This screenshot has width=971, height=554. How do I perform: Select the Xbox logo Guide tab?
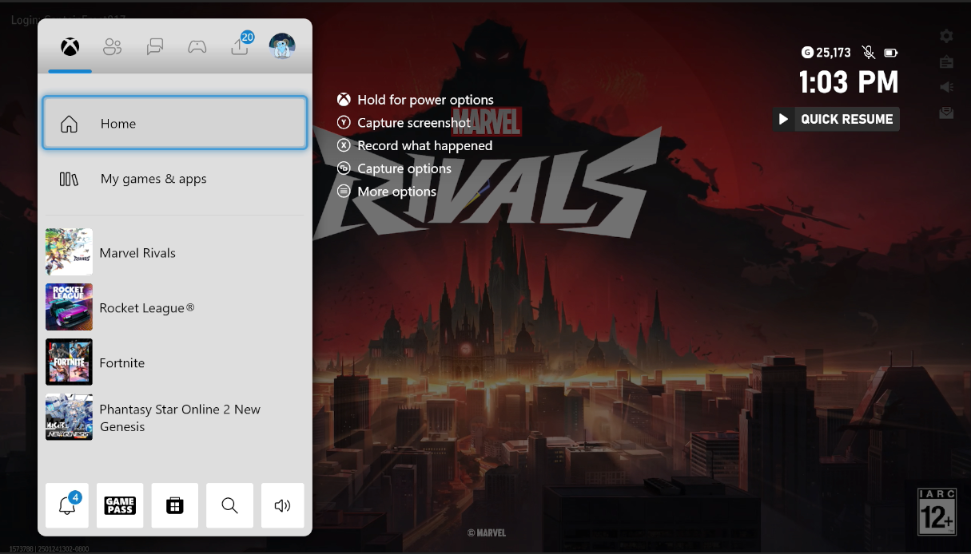click(x=70, y=46)
